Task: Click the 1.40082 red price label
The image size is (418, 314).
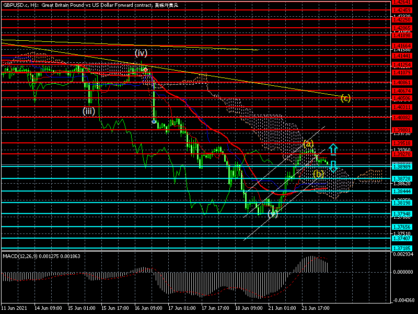Action: [402, 118]
